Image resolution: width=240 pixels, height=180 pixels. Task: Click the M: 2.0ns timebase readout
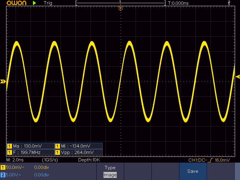pyautogui.click(x=15, y=160)
